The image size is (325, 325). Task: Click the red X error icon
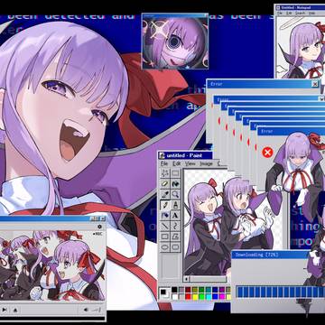coord(267,153)
